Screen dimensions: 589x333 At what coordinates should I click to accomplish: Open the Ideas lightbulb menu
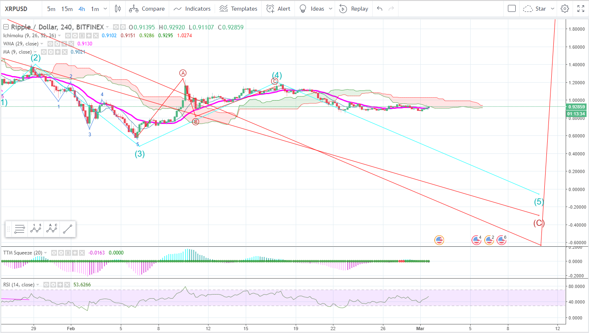pyautogui.click(x=311, y=9)
